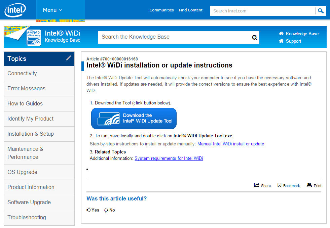Click the Share text link
The width and height of the screenshot is (330, 228).
pos(266,186)
